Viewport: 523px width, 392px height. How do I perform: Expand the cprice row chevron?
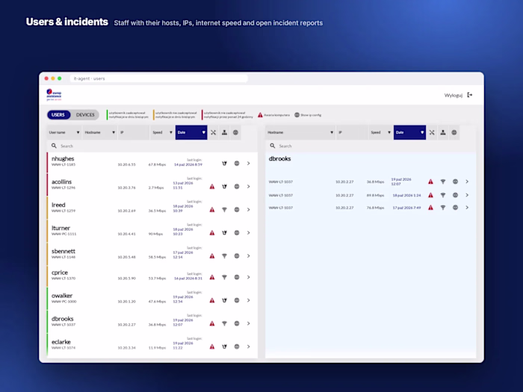pos(249,277)
